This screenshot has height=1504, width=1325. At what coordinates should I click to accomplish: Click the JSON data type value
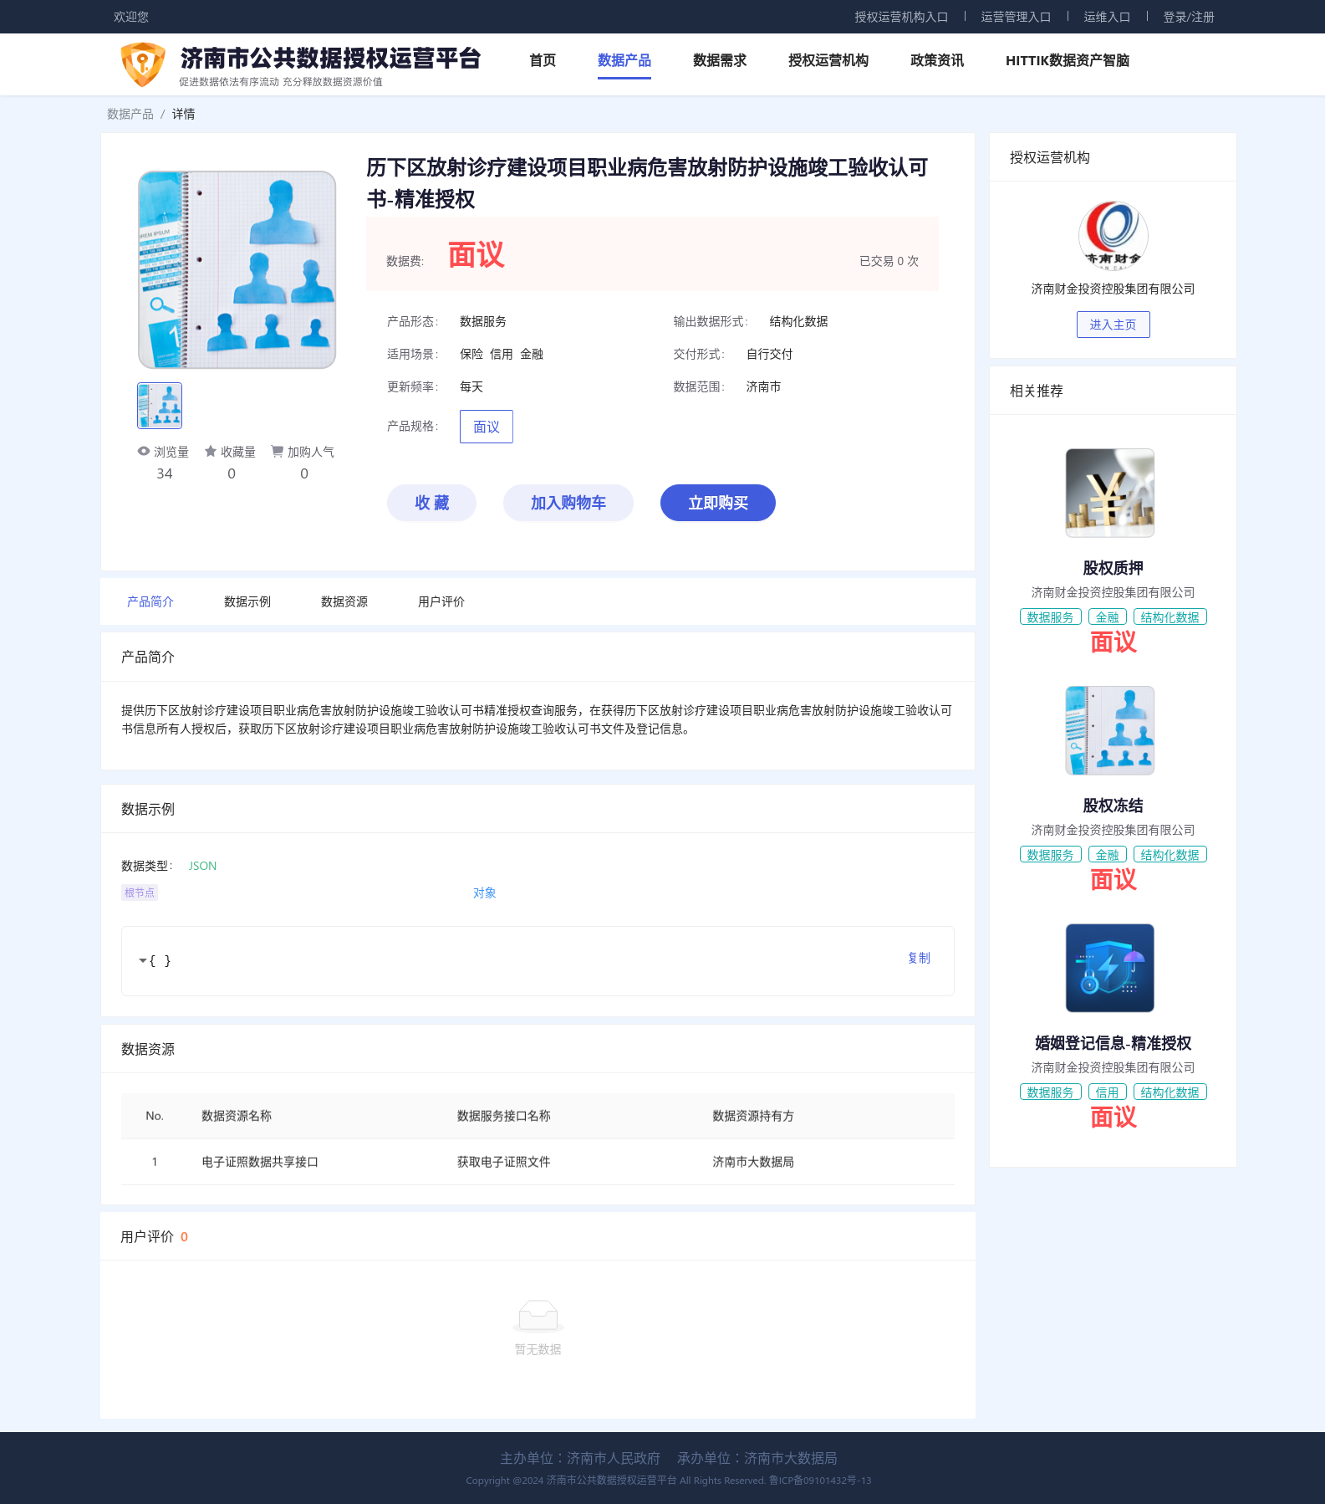(202, 866)
